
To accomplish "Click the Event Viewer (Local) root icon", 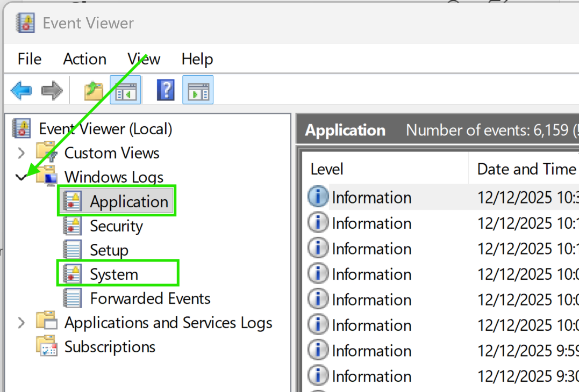I will [22, 128].
